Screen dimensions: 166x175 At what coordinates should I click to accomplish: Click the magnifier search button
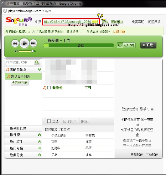(x=37, y=62)
